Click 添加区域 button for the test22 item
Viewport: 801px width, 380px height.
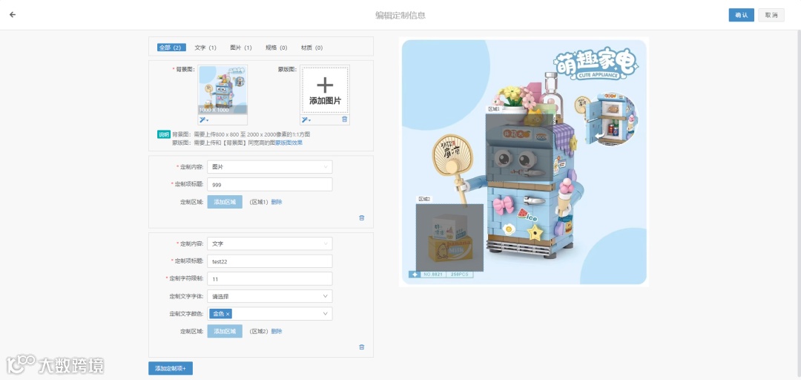225,332
